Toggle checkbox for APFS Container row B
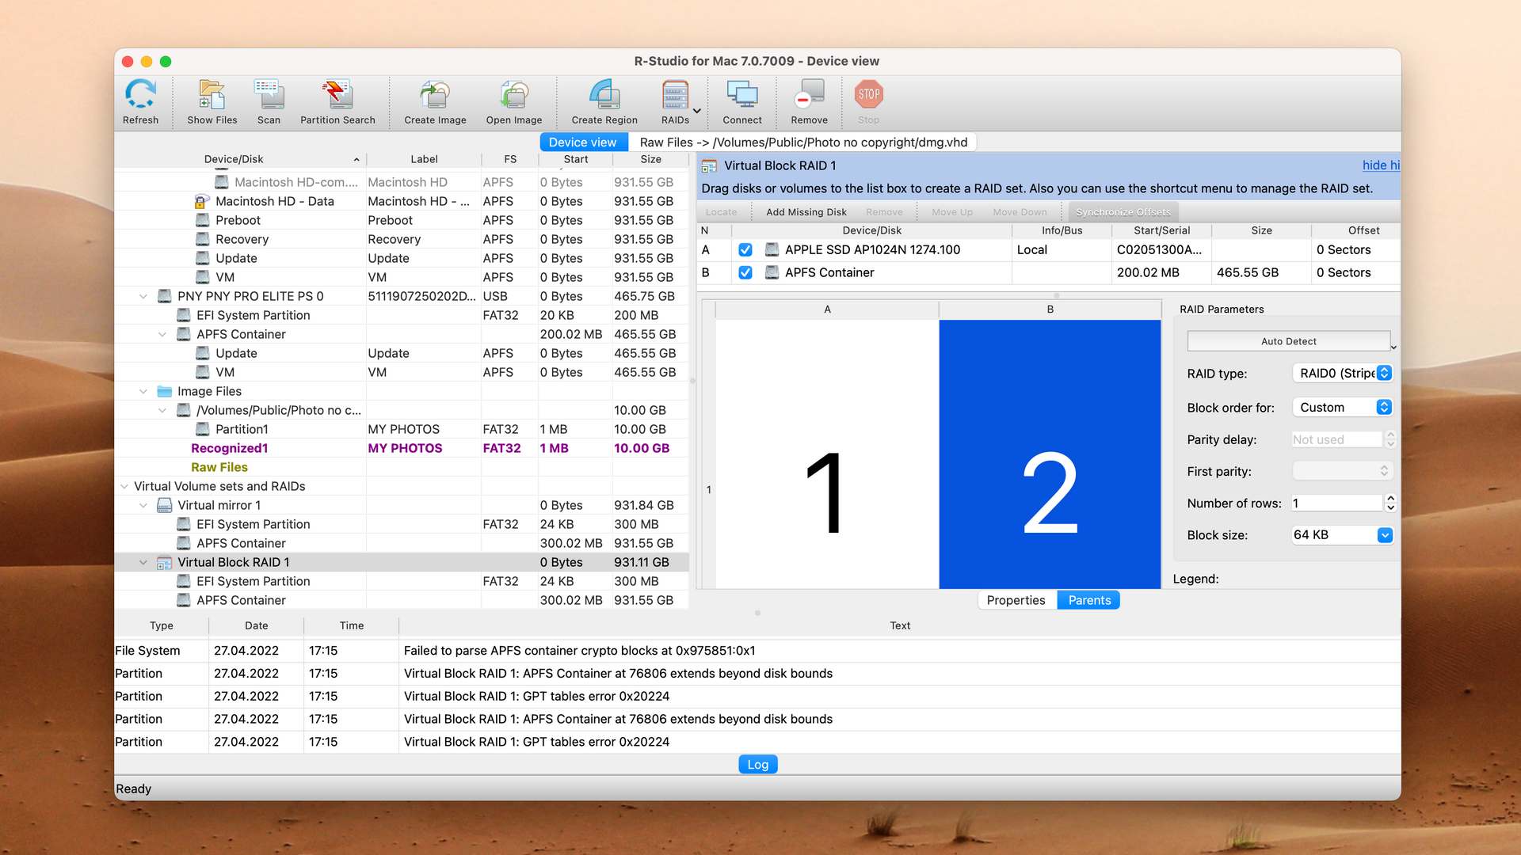 [x=745, y=272]
